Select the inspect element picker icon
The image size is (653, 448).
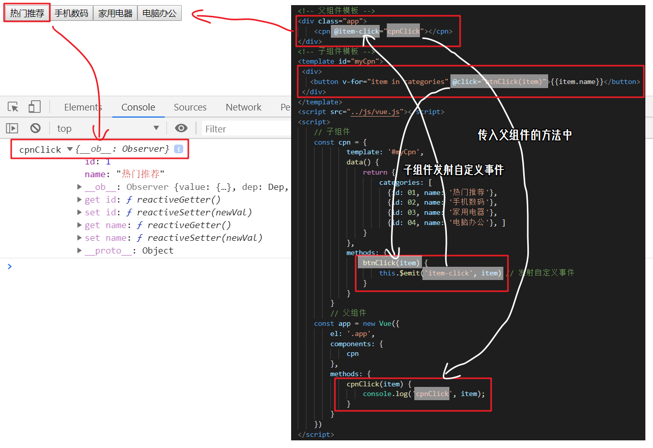[14, 107]
